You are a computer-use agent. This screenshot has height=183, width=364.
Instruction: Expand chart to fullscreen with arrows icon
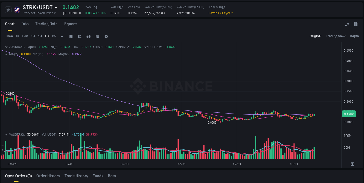coord(347,25)
